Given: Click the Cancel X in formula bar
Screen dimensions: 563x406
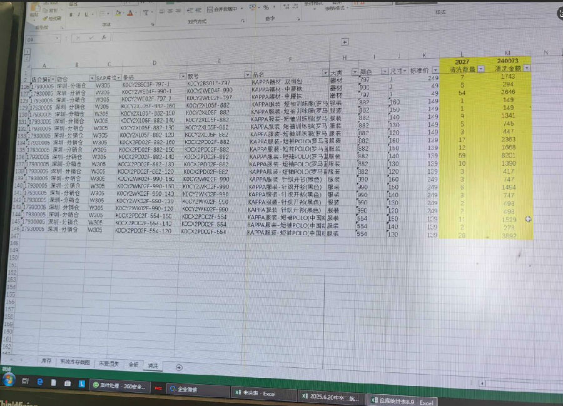Looking at the screenshot, I should 78,38.
